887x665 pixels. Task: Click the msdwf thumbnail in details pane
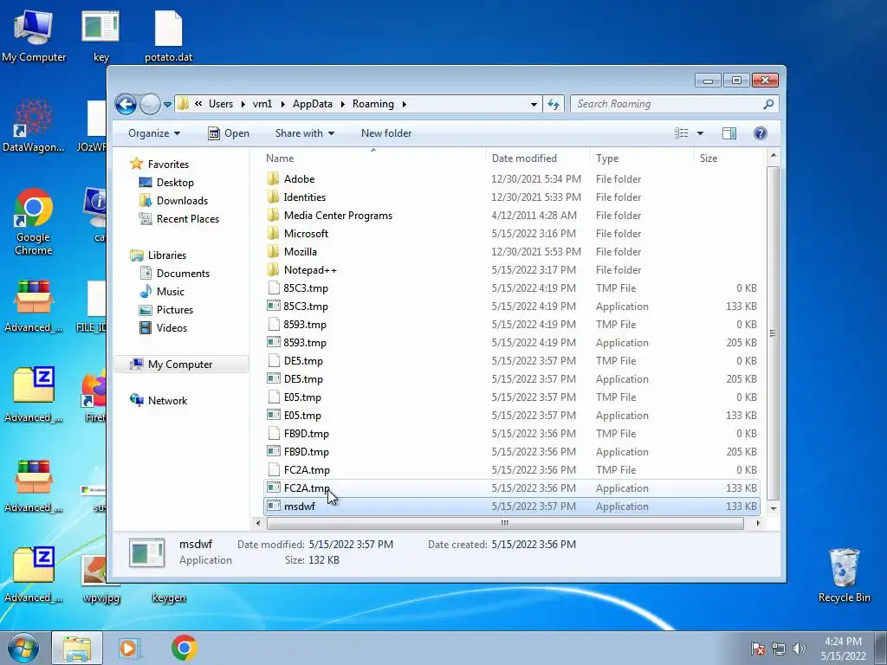[147, 553]
